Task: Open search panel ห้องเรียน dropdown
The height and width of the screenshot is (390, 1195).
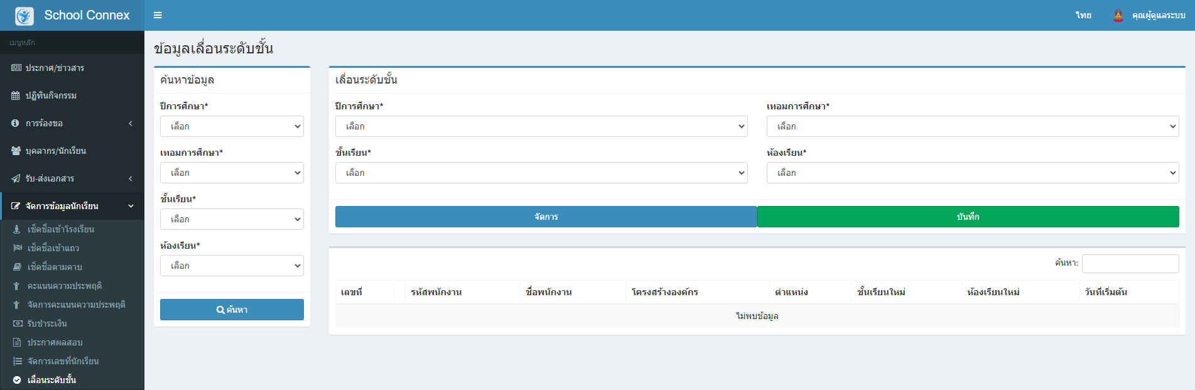Action: tap(232, 266)
